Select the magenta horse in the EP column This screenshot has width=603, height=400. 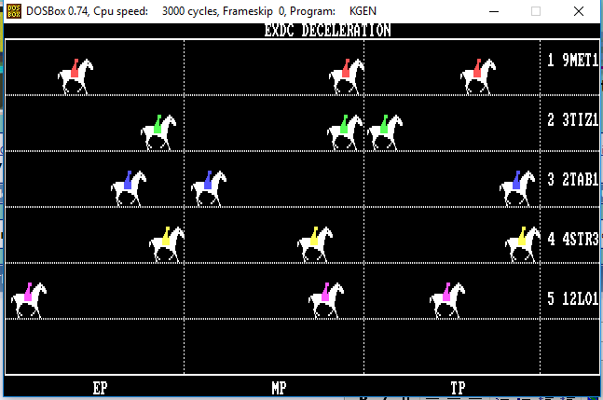pyautogui.click(x=29, y=300)
